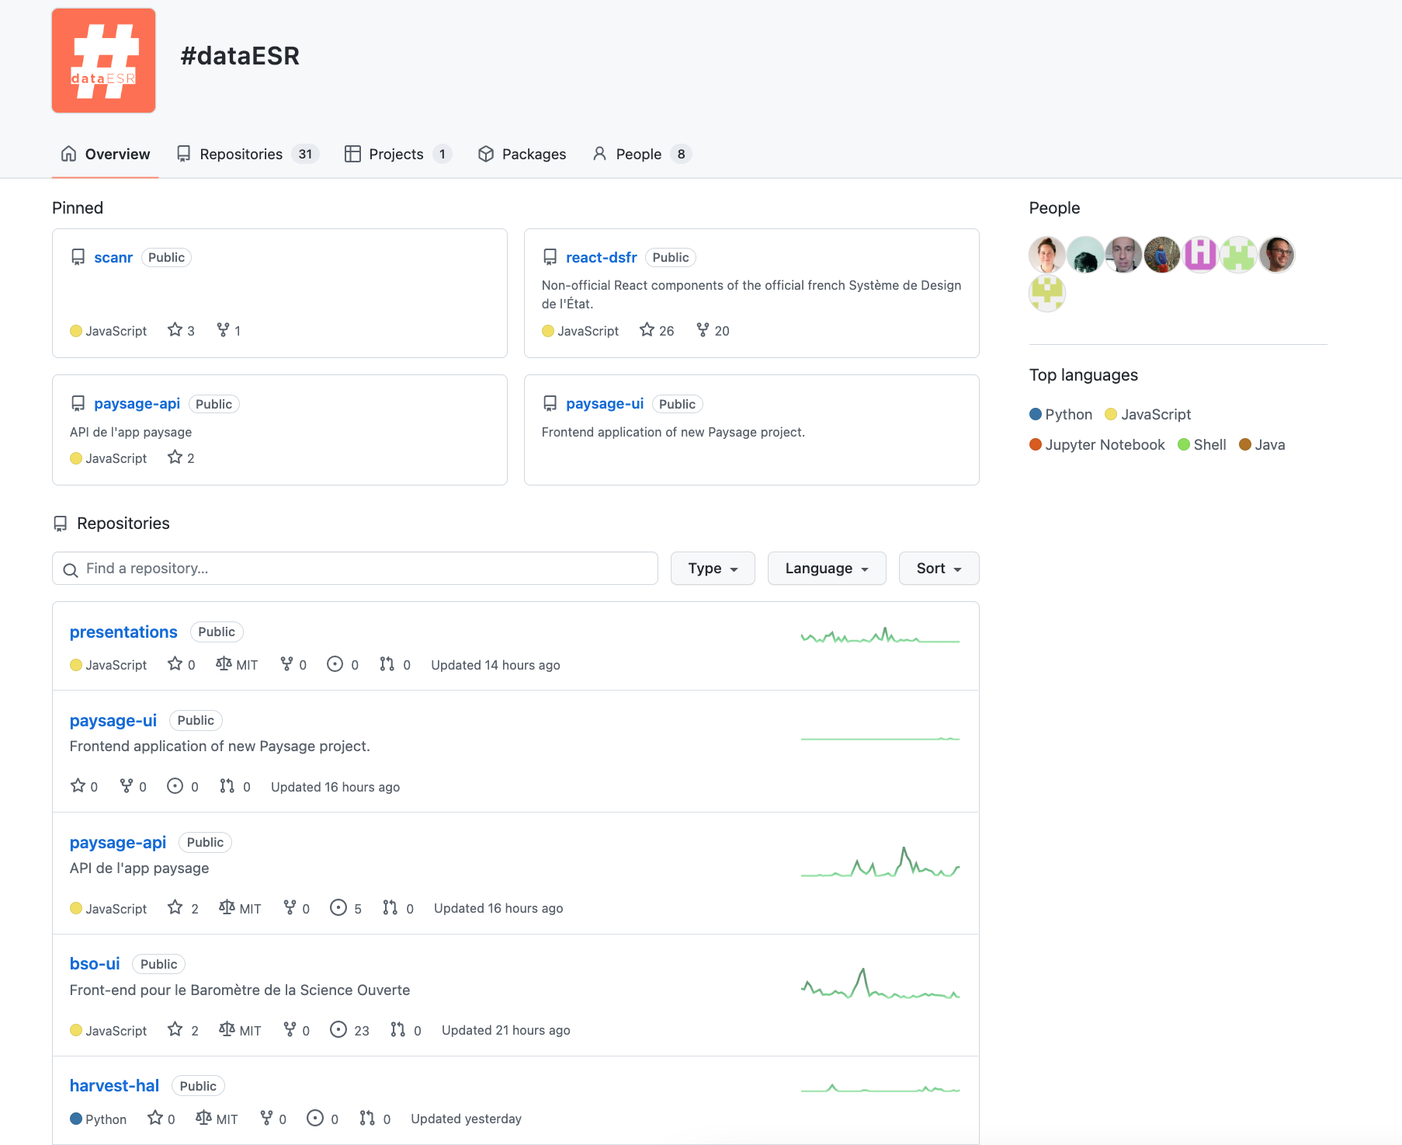The height and width of the screenshot is (1145, 1402).
Task: View stargazers of pinned scanr repo
Action: tap(181, 330)
